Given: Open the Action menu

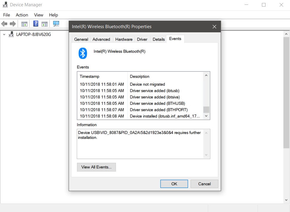Looking at the screenshot, I should [22, 15].
